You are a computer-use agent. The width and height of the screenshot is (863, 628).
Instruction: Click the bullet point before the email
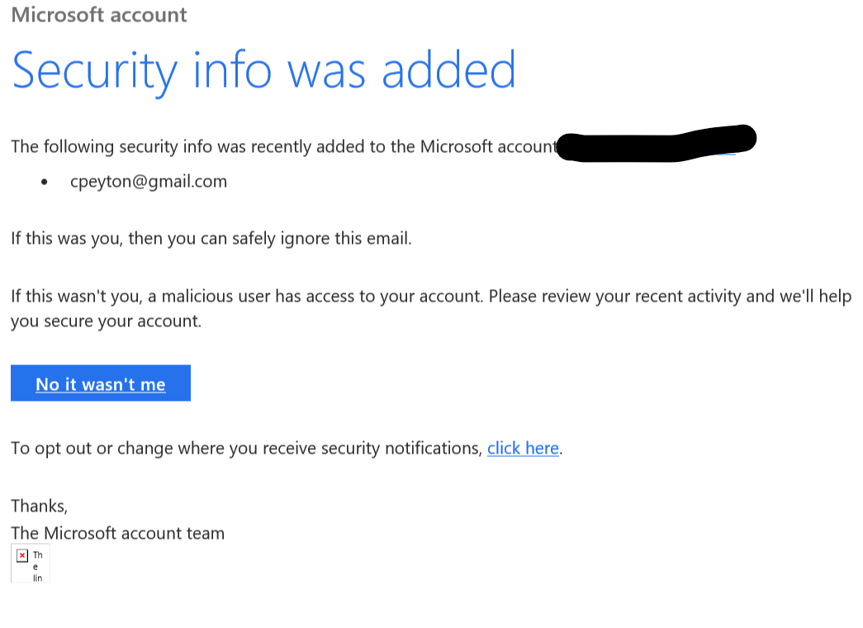[45, 183]
